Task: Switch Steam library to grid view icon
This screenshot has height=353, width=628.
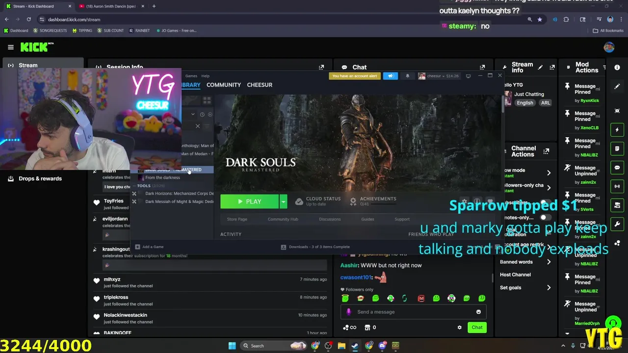Action: click(207, 100)
